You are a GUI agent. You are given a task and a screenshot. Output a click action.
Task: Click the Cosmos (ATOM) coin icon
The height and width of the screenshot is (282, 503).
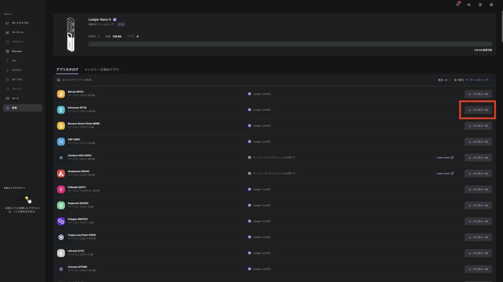click(x=61, y=269)
